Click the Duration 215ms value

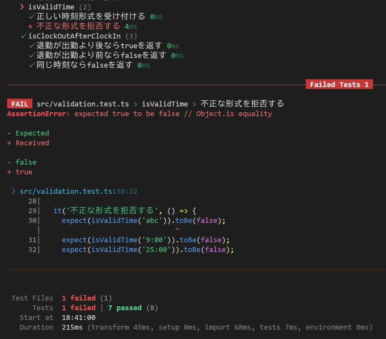tap(72, 327)
